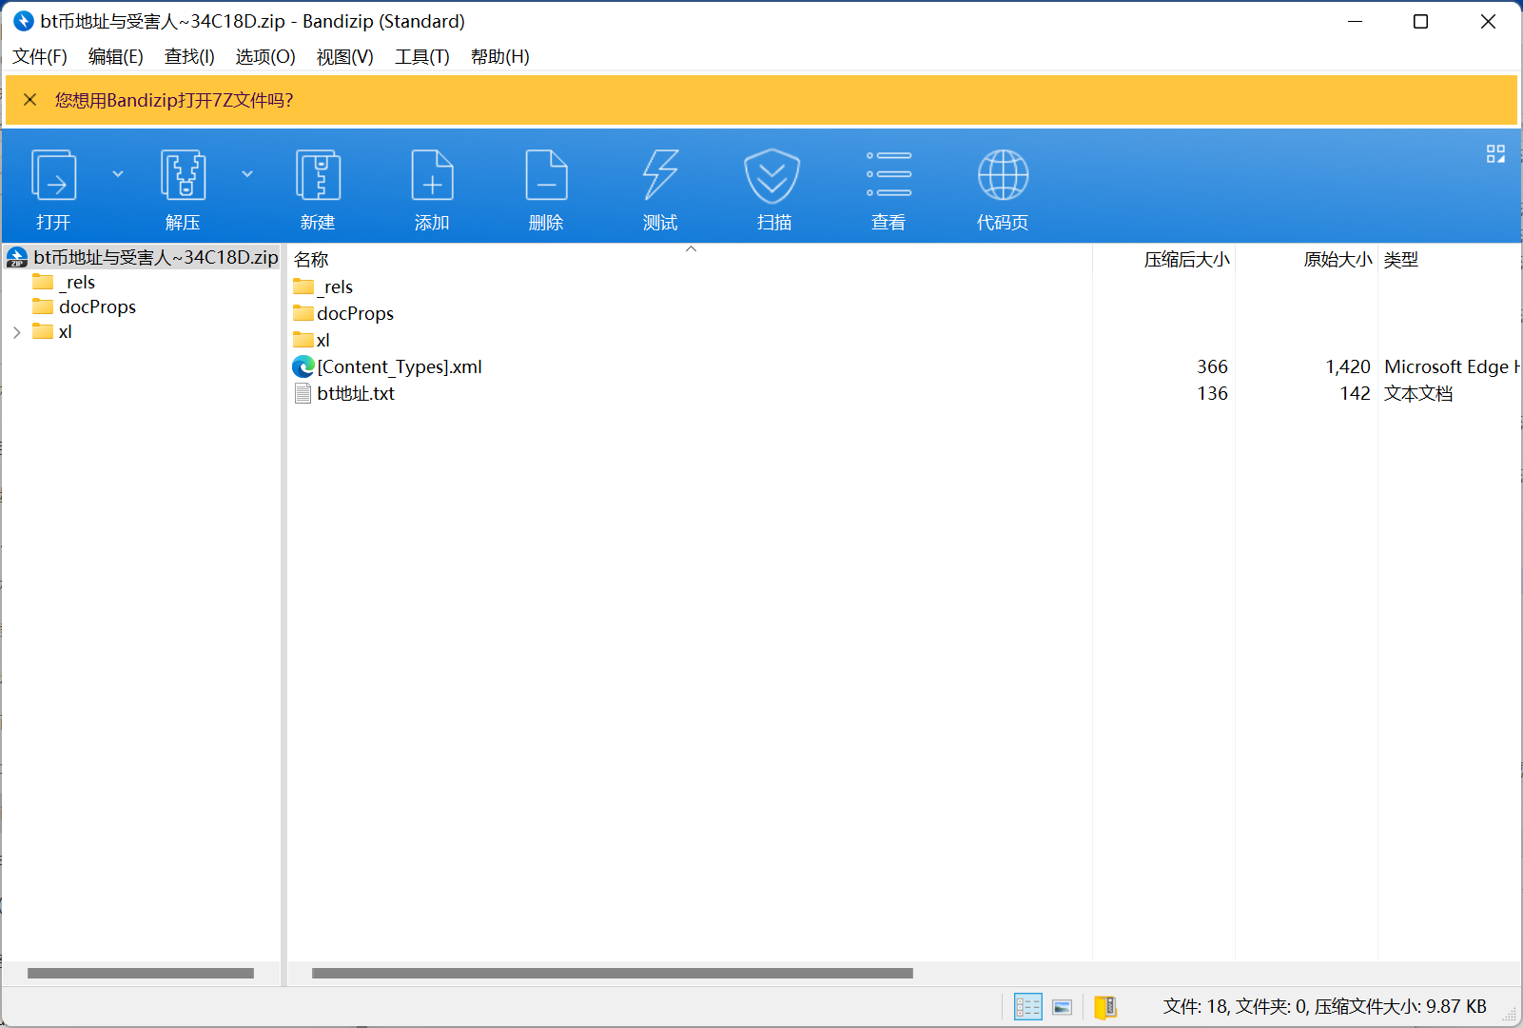This screenshot has width=1523, height=1028.
Task: Select the xl folder label in the tree
Action: [x=65, y=331]
